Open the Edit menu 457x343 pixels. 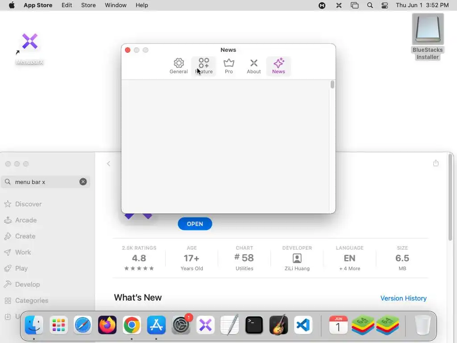[67, 5]
